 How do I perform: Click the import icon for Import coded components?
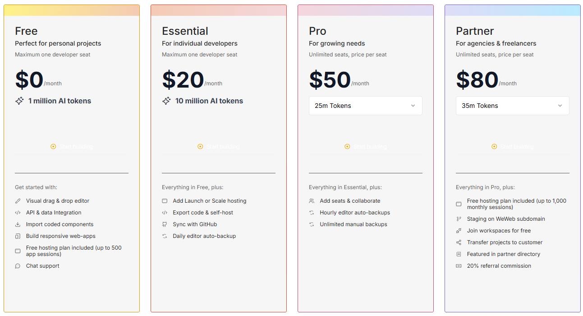click(x=17, y=224)
